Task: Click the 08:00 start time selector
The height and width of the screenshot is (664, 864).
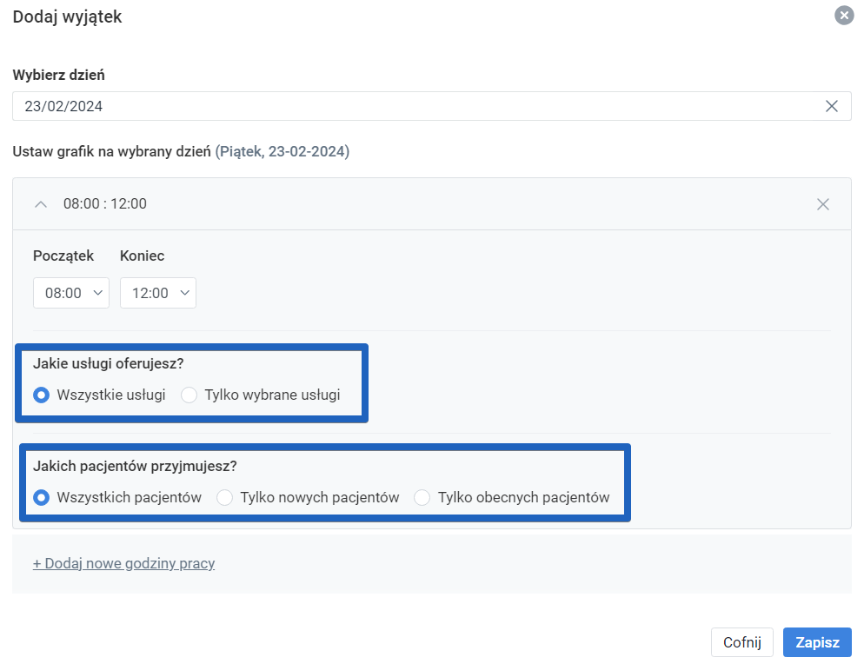Action: point(70,293)
